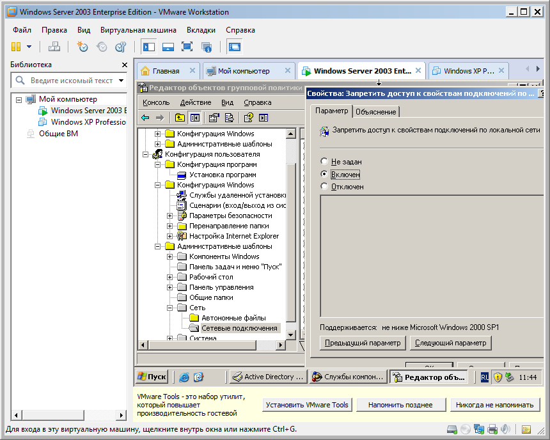The width and height of the screenshot is (550, 440).
Task: Click the help question mark toolbar icon
Action: pyautogui.click(x=248, y=118)
